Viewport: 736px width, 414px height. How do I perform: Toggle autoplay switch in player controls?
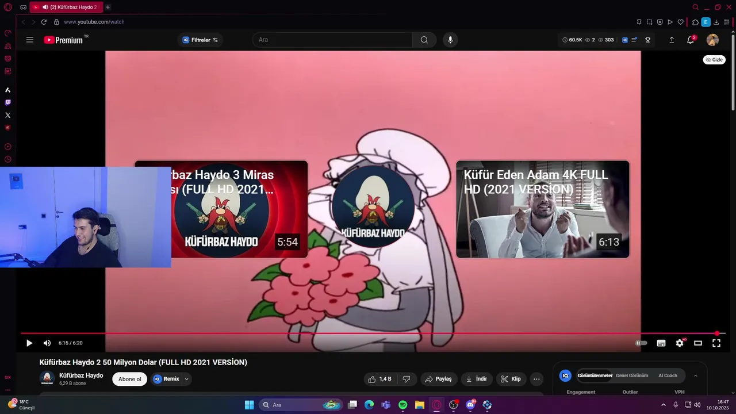(641, 343)
